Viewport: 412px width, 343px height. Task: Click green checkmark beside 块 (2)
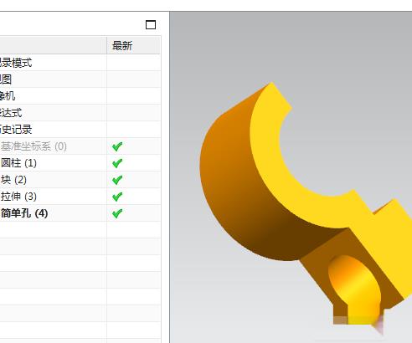117,180
